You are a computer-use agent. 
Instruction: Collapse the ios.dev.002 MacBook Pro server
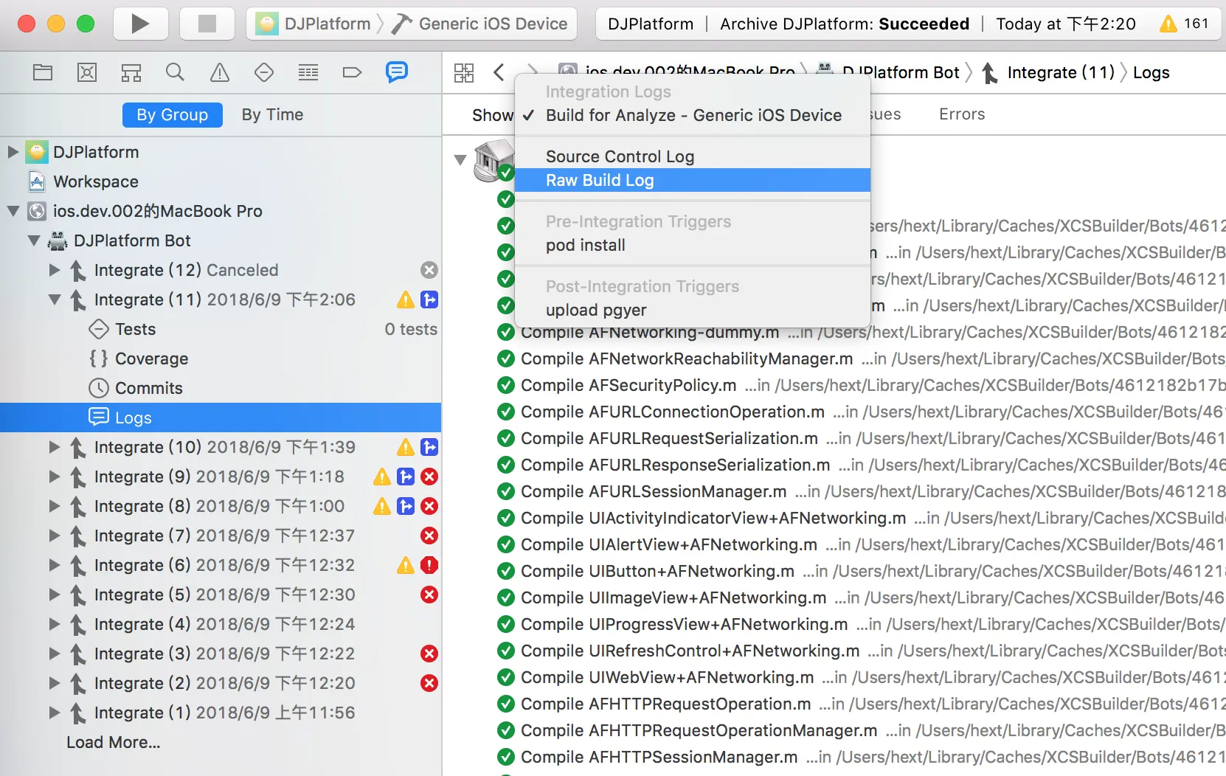(x=13, y=211)
